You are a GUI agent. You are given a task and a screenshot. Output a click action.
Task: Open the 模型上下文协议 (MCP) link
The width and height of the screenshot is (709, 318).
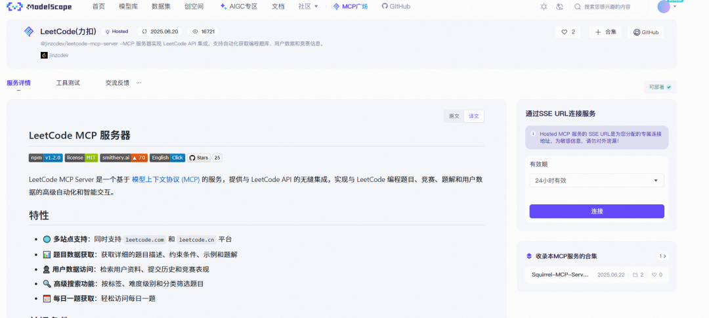click(165, 179)
